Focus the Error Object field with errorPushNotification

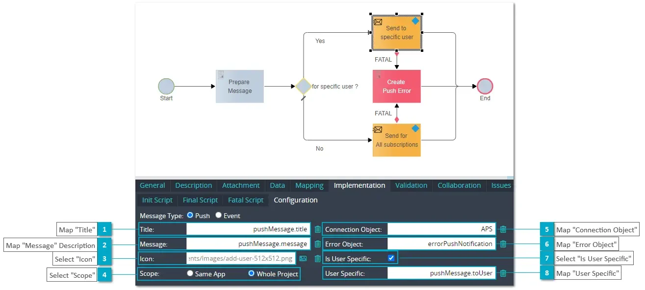(441, 244)
